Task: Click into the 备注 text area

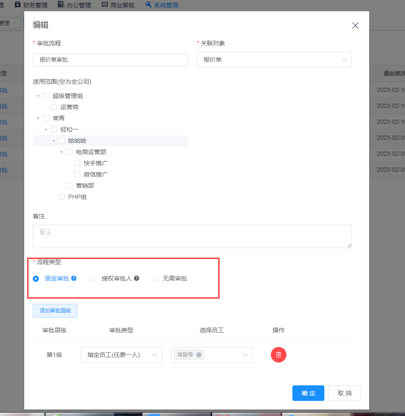Action: pyautogui.click(x=192, y=236)
